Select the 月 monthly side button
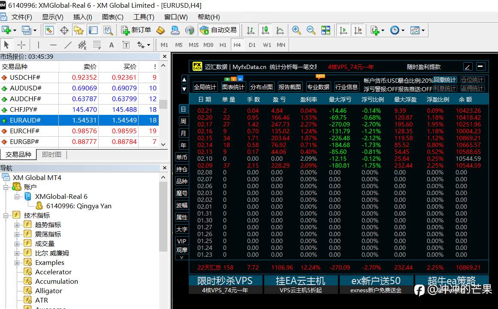Viewport: 498px width, 309px height. pyautogui.click(x=183, y=133)
